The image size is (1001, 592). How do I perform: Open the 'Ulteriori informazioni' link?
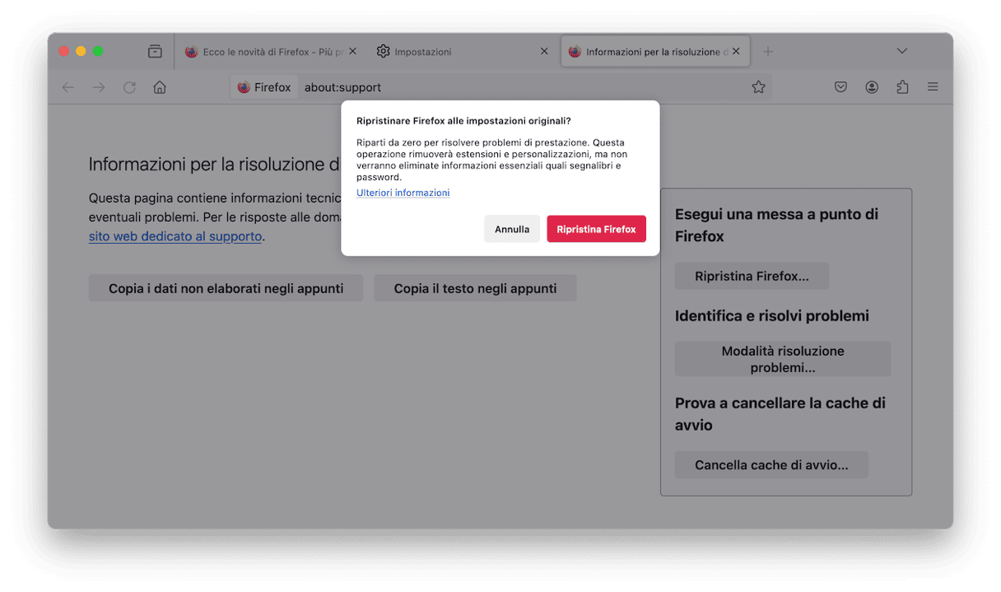tap(403, 193)
